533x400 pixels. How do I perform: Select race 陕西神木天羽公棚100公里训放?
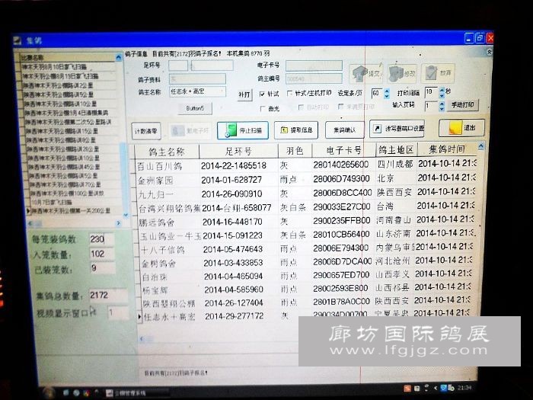(x=68, y=194)
